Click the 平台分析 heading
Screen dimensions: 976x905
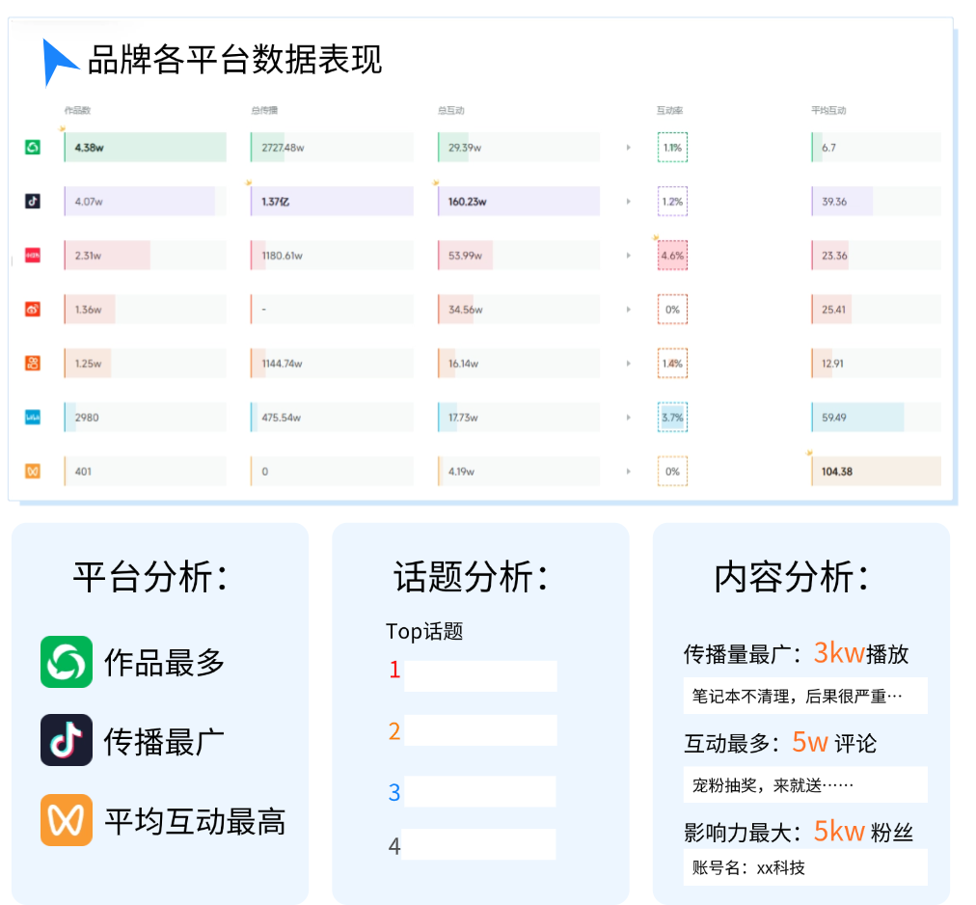pos(150,577)
